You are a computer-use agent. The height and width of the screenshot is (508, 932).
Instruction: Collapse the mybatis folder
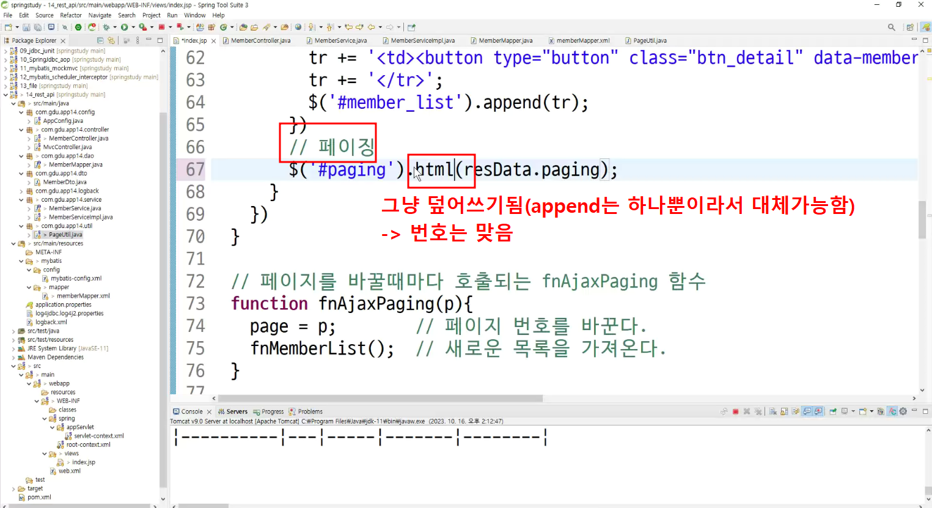(21, 261)
